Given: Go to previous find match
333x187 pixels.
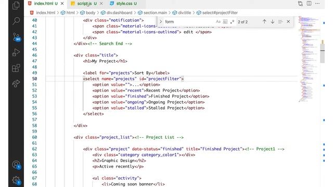Looking at the screenshot, I should click(264, 22).
